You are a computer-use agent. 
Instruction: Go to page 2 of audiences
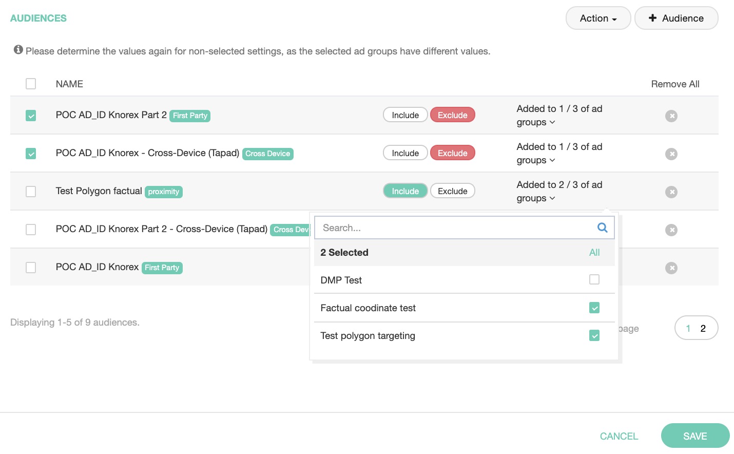click(703, 328)
